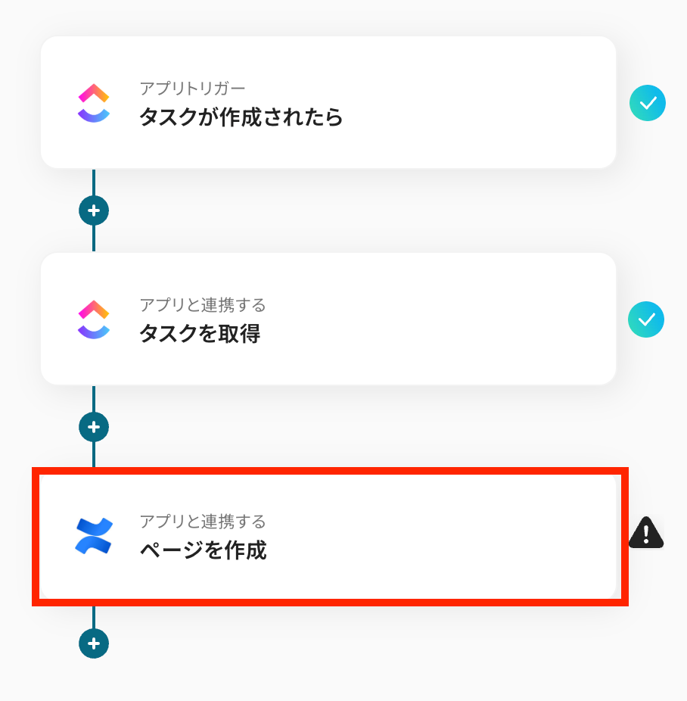Click the plus button below the trigger card
This screenshot has height=701, width=687.
click(94, 210)
